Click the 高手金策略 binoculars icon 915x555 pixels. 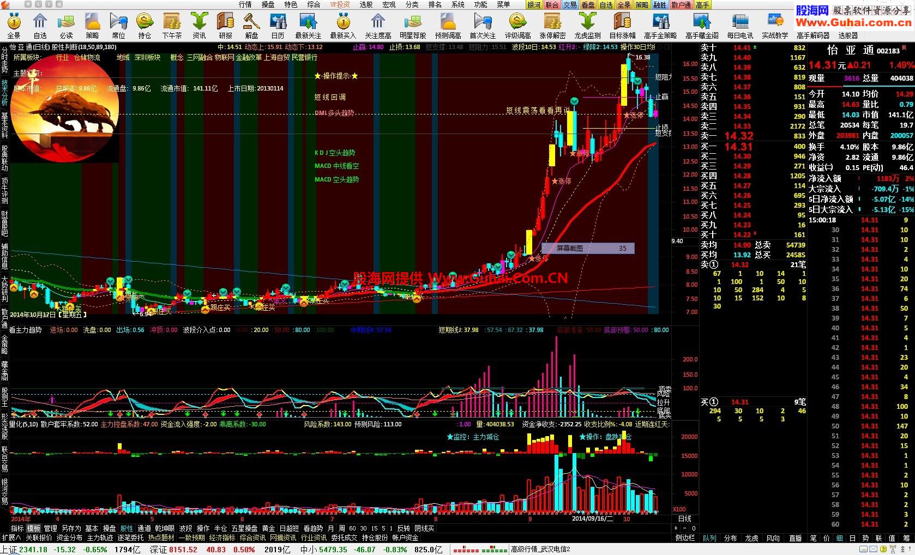660,26
